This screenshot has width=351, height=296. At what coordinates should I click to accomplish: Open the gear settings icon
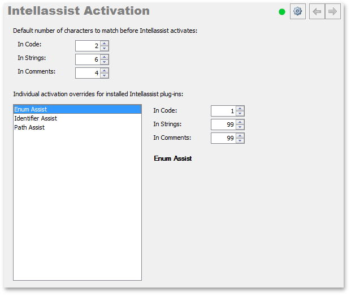[297, 11]
